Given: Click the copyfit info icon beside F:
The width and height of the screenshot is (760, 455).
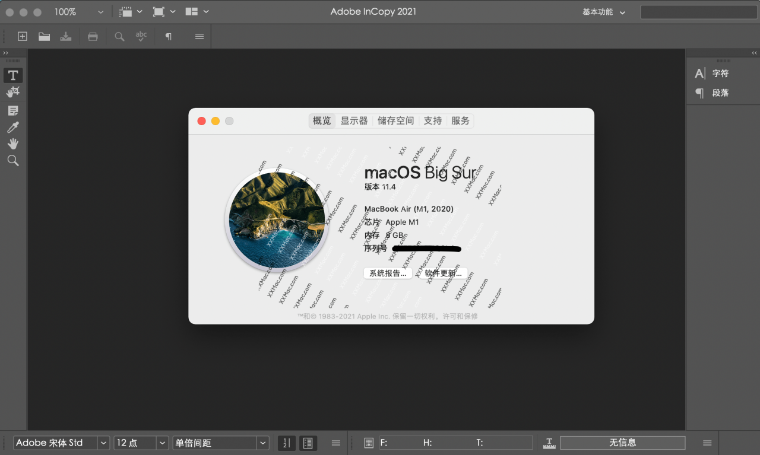Looking at the screenshot, I should (369, 443).
